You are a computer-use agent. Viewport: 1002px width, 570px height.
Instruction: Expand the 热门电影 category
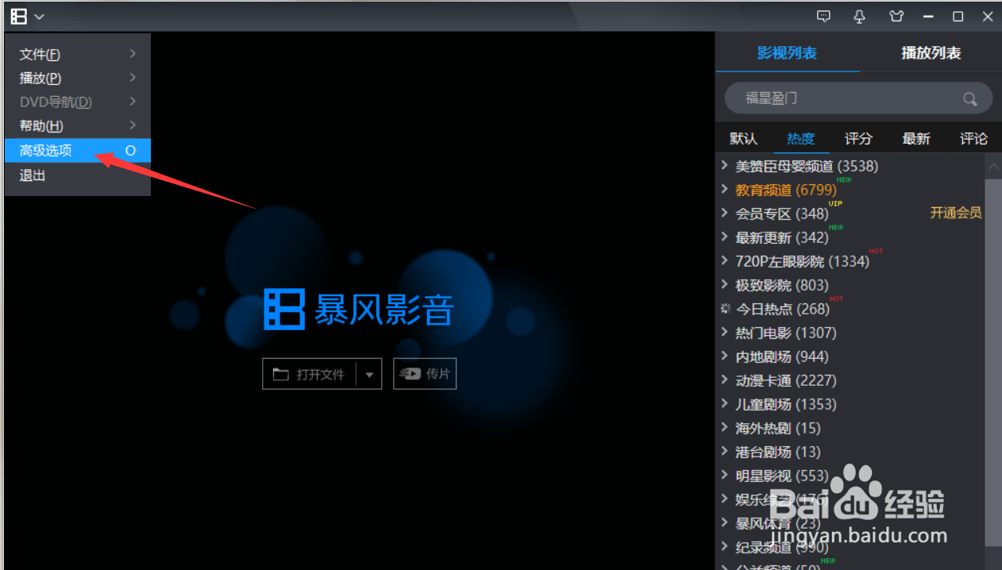(724, 332)
